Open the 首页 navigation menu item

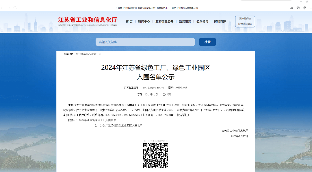click(x=129, y=21)
